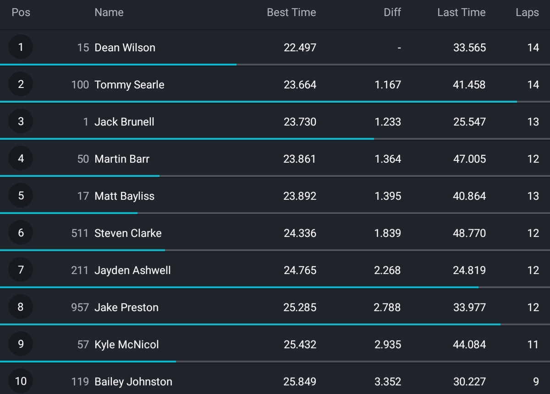Sort by Best Time column header
This screenshot has height=394, width=550.
291,12
